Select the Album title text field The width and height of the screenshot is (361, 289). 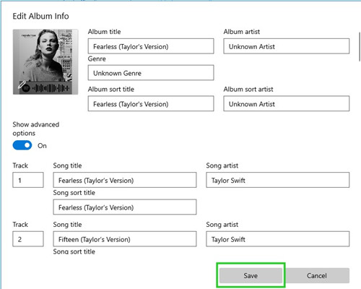tap(151, 46)
